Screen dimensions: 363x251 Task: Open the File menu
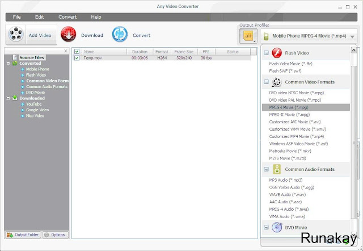tap(16, 17)
